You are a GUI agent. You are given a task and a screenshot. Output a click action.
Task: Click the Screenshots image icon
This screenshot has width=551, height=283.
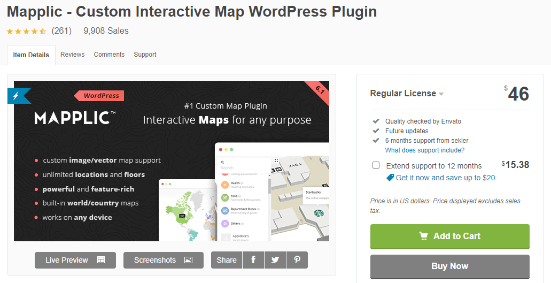point(188,260)
